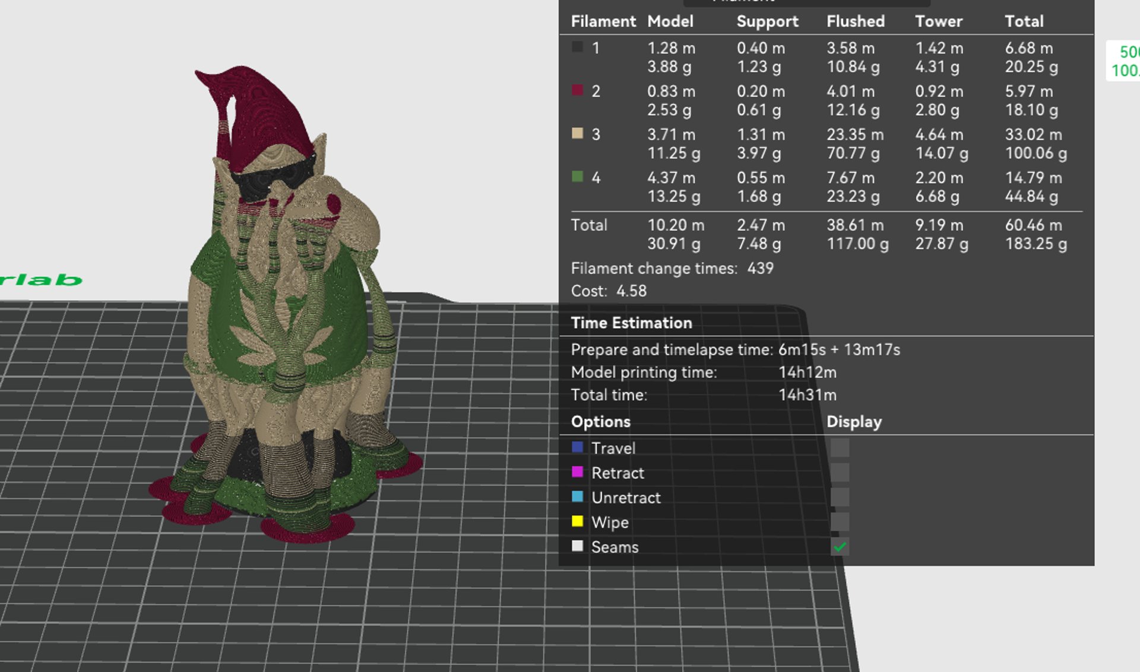The image size is (1140, 672).
Task: Click filament 2 maroon color swatch
Action: 577,90
